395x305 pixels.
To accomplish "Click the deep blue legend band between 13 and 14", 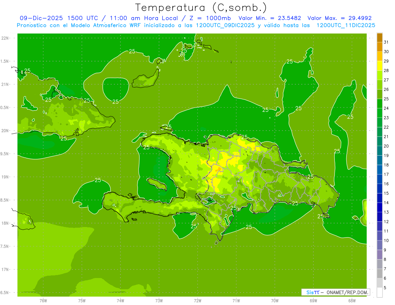I will pyautogui.click(x=380, y=208).
